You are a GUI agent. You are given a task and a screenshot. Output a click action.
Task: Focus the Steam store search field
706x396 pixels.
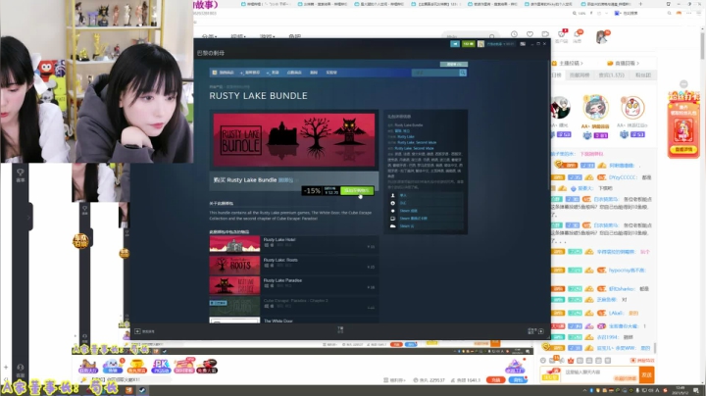tap(435, 73)
